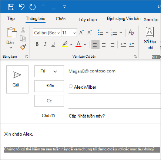The image size is (161, 160).
Task: Open Sổ Địa chỉ address book
Action: click(150, 38)
